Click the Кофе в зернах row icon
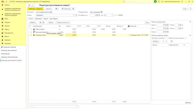 tap(34, 29)
